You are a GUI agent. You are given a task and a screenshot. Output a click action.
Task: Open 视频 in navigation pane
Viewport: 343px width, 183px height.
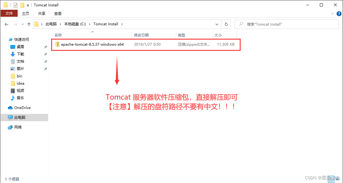coord(20,90)
